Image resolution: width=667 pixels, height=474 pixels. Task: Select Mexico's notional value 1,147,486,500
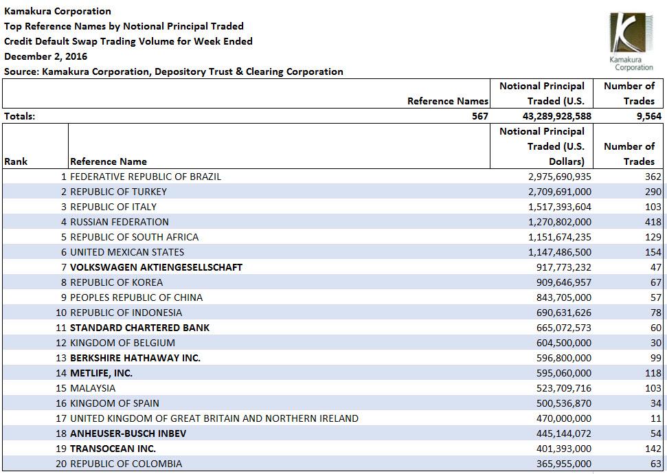tap(560, 252)
